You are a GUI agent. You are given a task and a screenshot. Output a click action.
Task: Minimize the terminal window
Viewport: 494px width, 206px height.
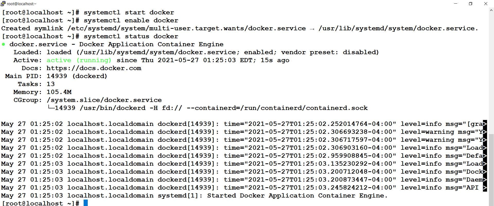pyautogui.click(x=456, y=4)
